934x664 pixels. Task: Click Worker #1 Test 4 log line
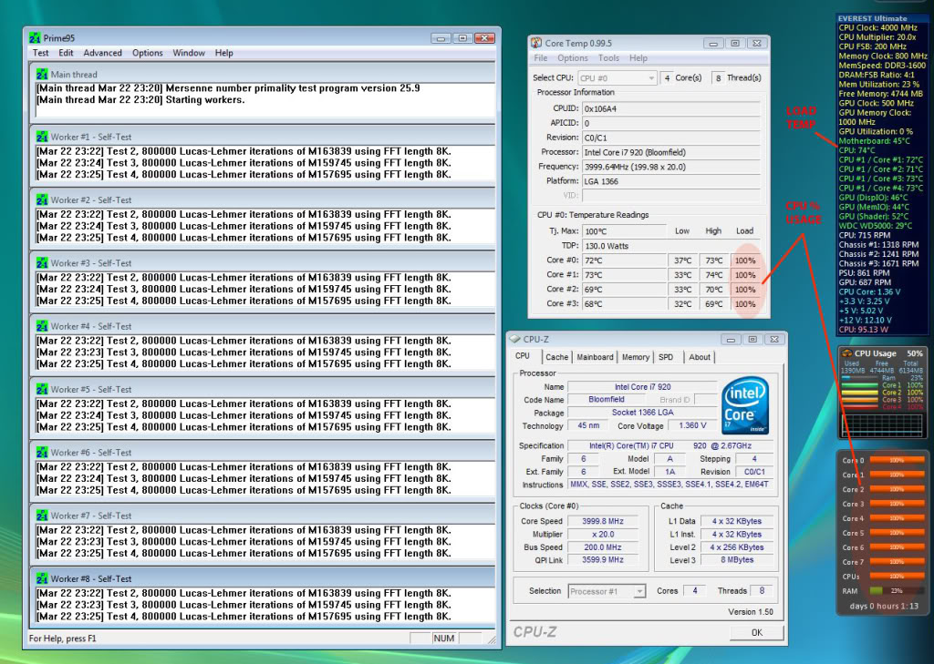[x=244, y=175]
